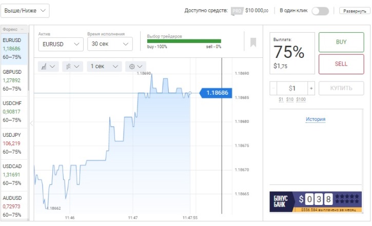Open the chart indicators menu
The height and width of the screenshot is (226, 372).
click(x=72, y=66)
